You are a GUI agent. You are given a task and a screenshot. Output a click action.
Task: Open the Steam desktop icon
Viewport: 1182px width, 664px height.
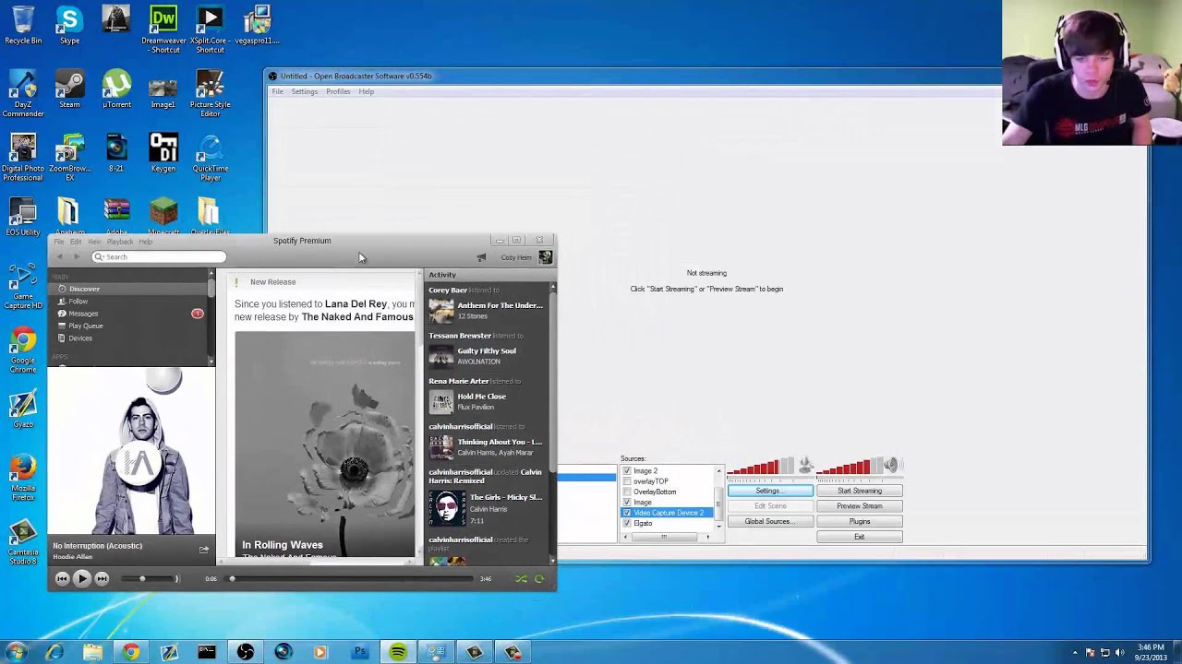pyautogui.click(x=69, y=89)
